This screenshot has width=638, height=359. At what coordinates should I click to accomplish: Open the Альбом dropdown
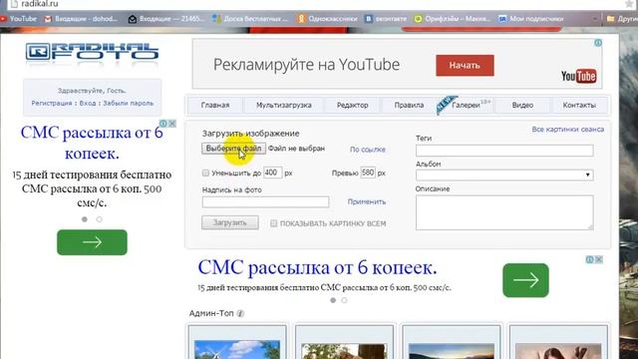[x=504, y=176]
